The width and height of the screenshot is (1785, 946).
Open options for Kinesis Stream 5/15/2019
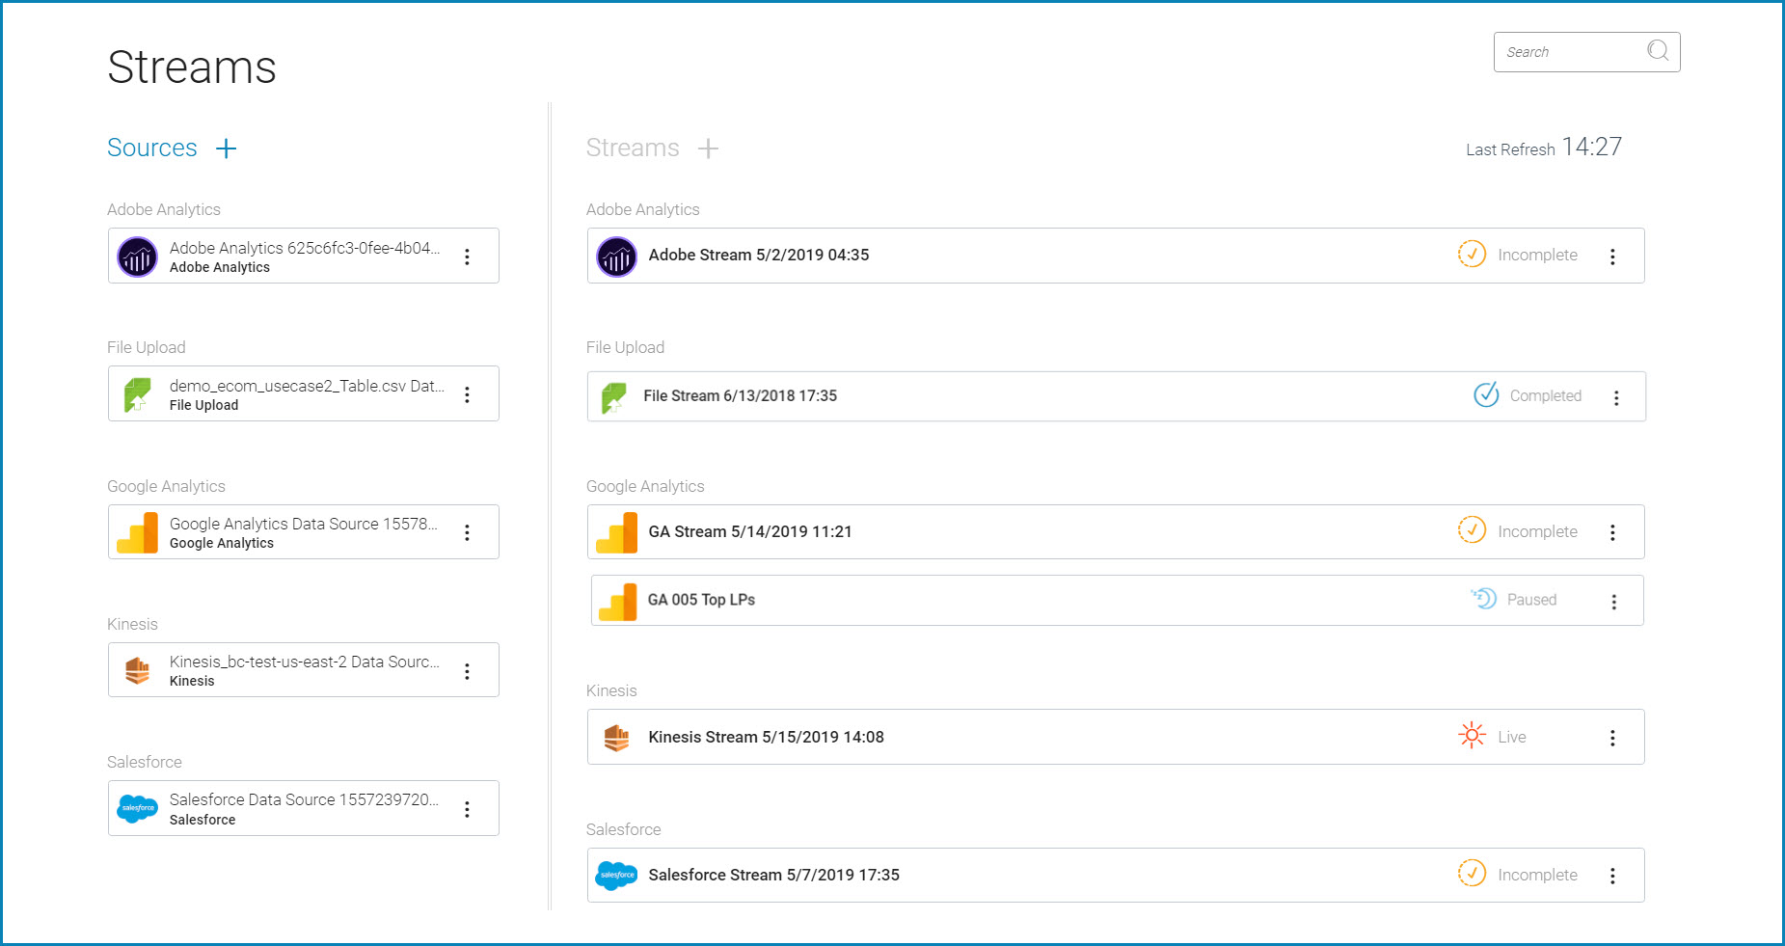point(1612,738)
